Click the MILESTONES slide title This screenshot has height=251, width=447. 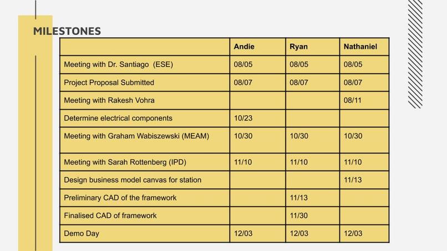(x=67, y=31)
